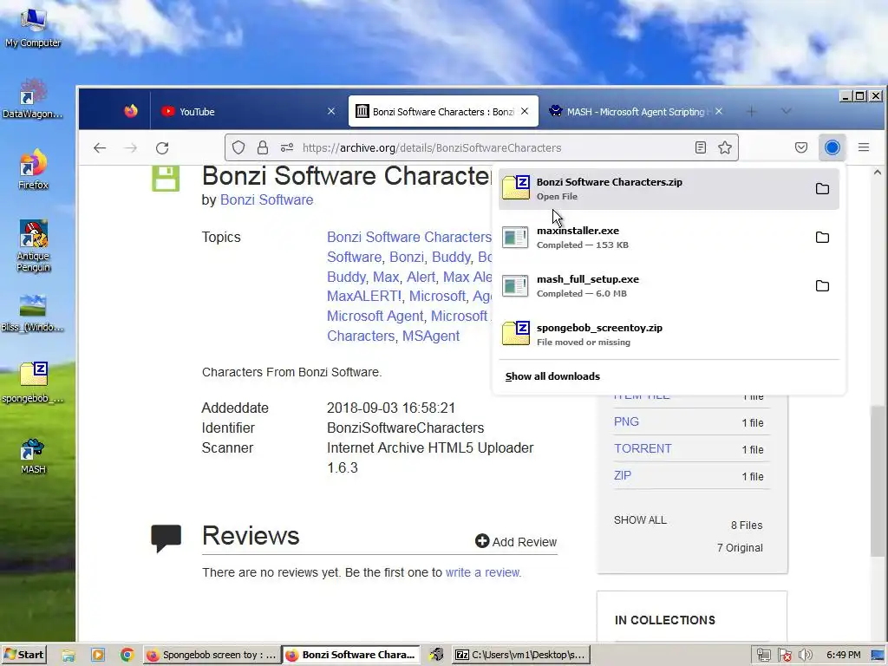Download the ZIP file option
Image resolution: width=888 pixels, height=666 pixels.
(x=622, y=476)
